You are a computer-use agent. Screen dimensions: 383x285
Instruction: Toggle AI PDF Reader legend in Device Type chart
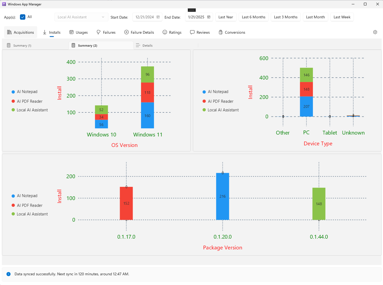218,101
